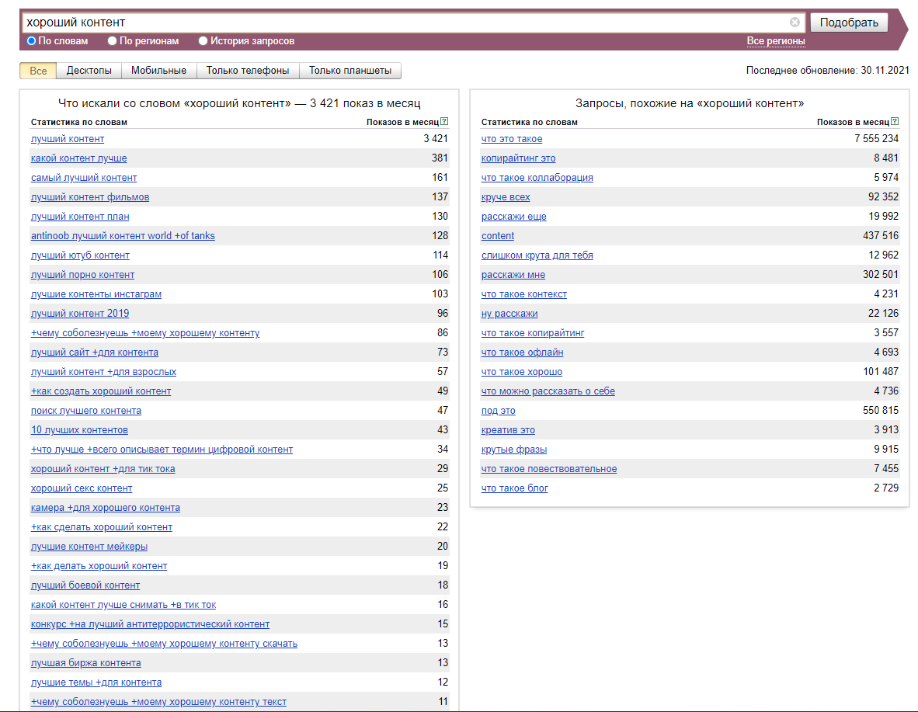This screenshot has height=712, width=918.
Task: Open the "лучший контент план" link
Action: [x=80, y=216]
